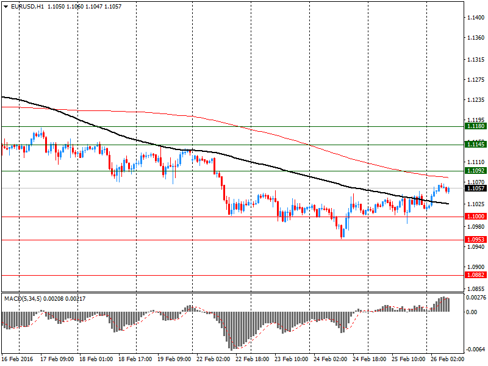Click the 22 Feb 18:00 time label
The image size is (488, 366).
pos(253,359)
